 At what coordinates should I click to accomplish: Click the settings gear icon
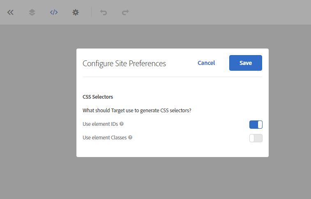[76, 12]
